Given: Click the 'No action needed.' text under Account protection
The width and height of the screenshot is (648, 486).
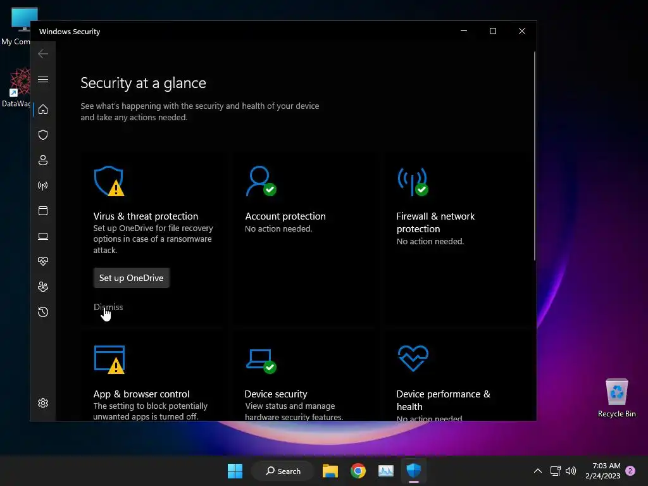Looking at the screenshot, I should click(278, 228).
